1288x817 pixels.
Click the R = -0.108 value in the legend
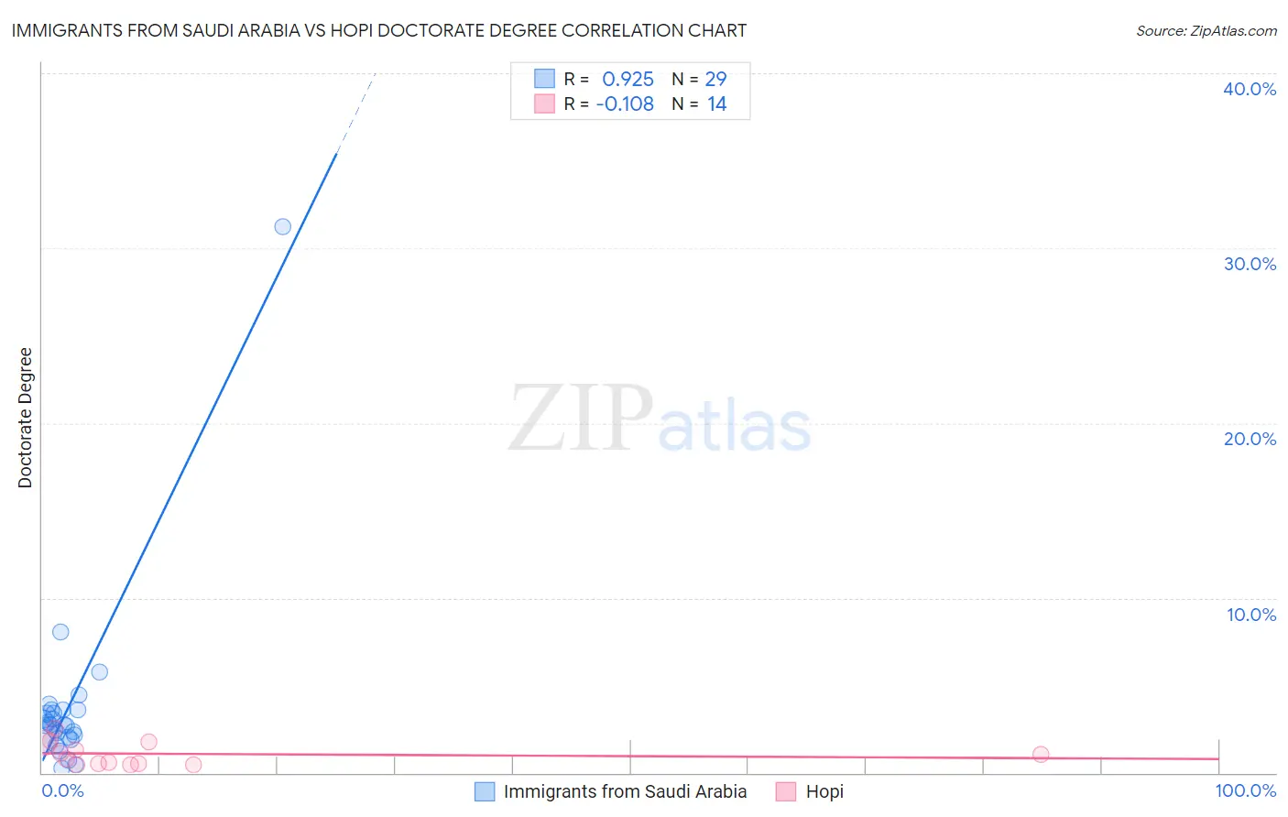(609, 103)
